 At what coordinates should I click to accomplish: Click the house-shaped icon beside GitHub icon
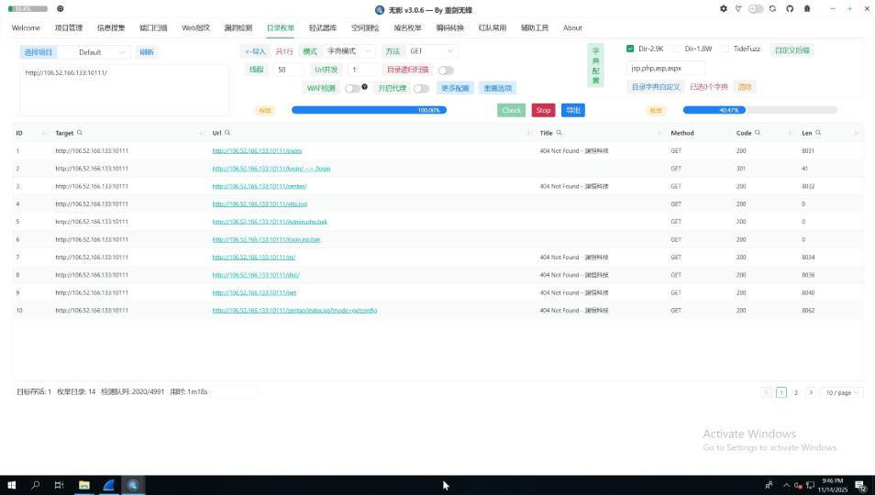[807, 9]
